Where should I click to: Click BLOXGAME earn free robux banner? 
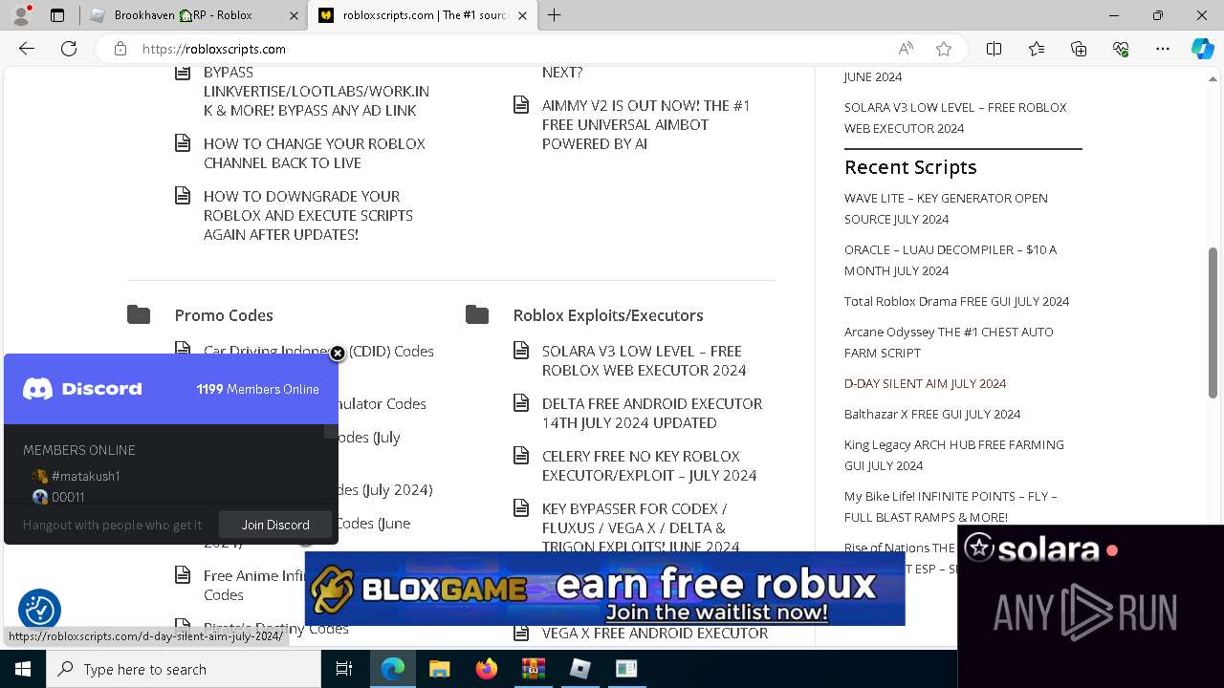tap(604, 589)
